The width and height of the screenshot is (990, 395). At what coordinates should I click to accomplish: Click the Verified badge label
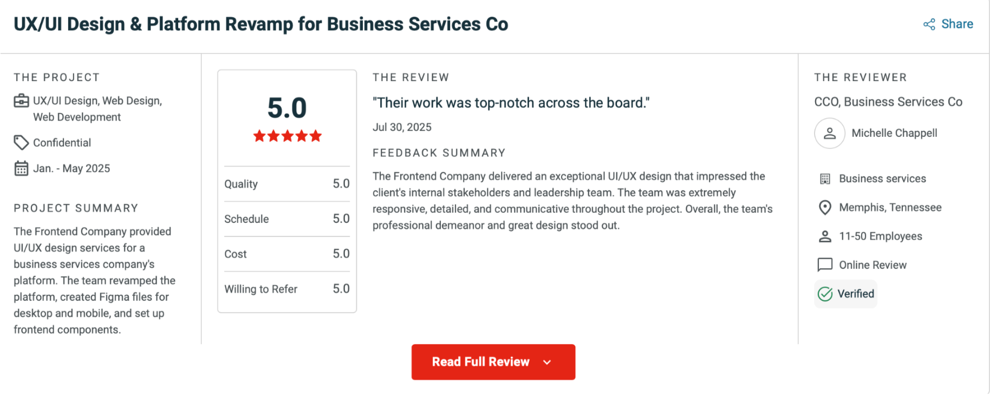pos(856,294)
